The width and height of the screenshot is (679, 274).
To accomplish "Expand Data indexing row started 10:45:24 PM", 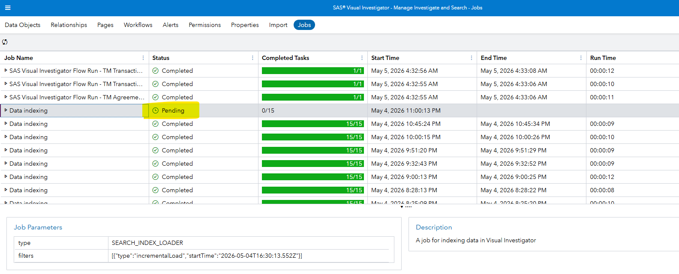I will tap(6, 123).
